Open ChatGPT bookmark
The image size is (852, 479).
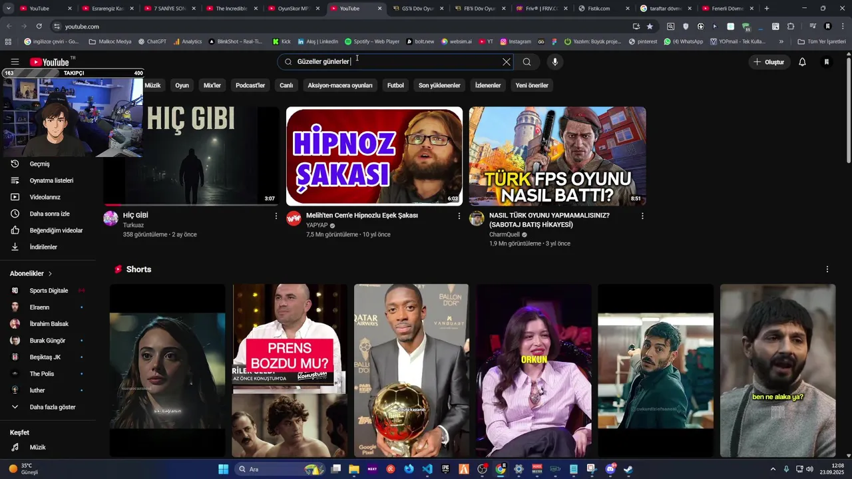(152, 41)
